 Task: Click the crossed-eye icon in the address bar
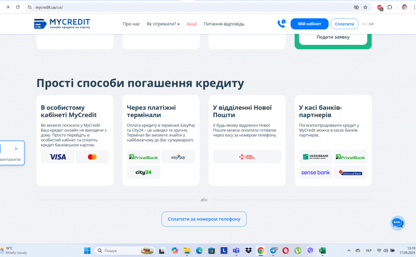356,7
